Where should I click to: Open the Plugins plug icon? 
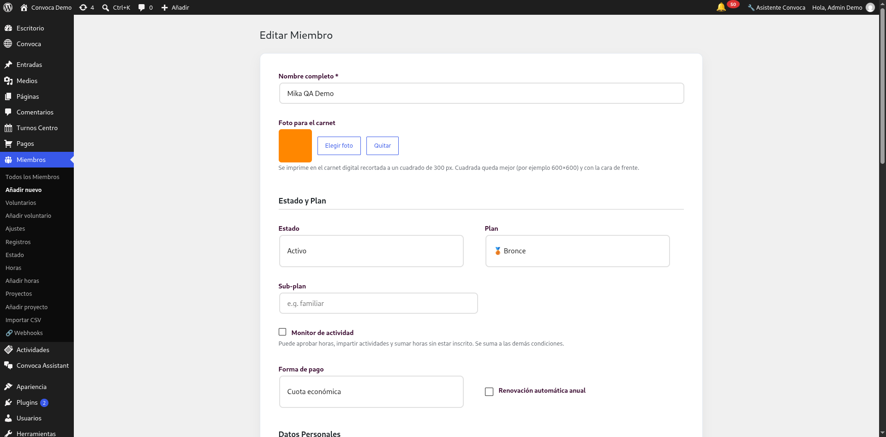8,402
